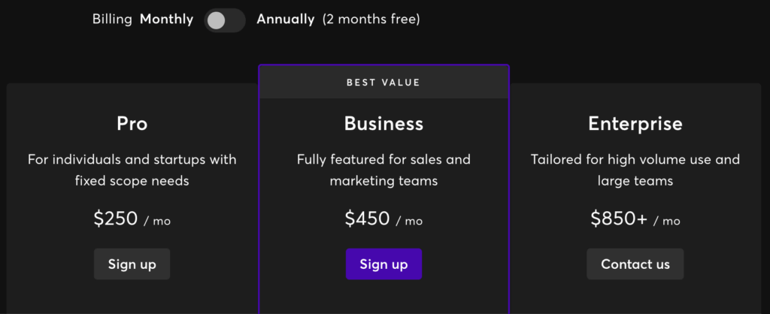Select the Business plan heading

point(383,123)
